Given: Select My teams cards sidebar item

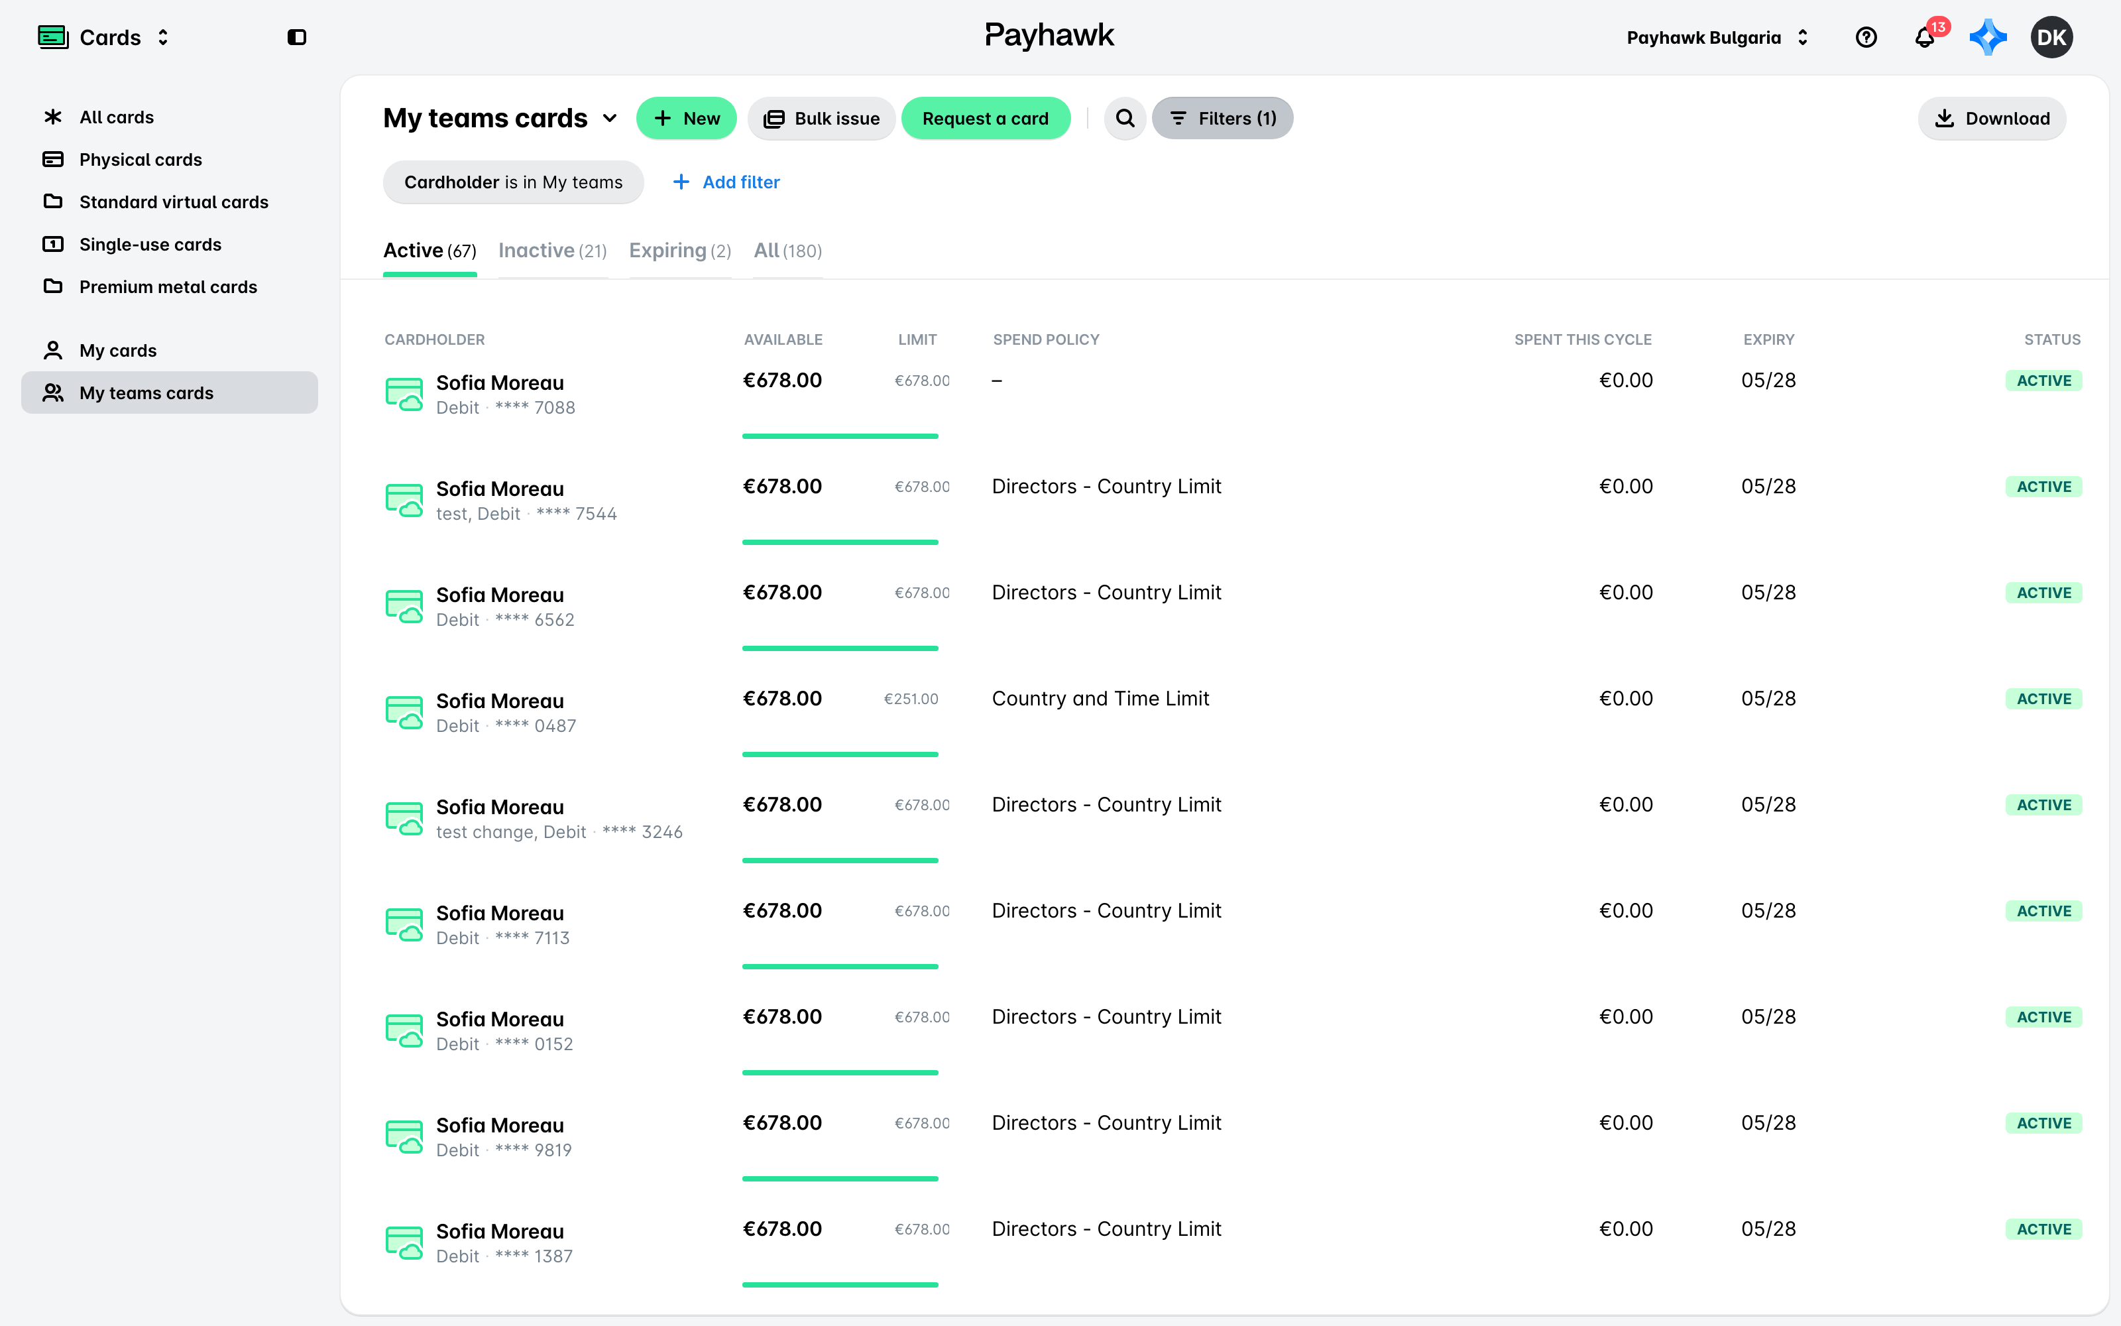Looking at the screenshot, I should pos(169,393).
